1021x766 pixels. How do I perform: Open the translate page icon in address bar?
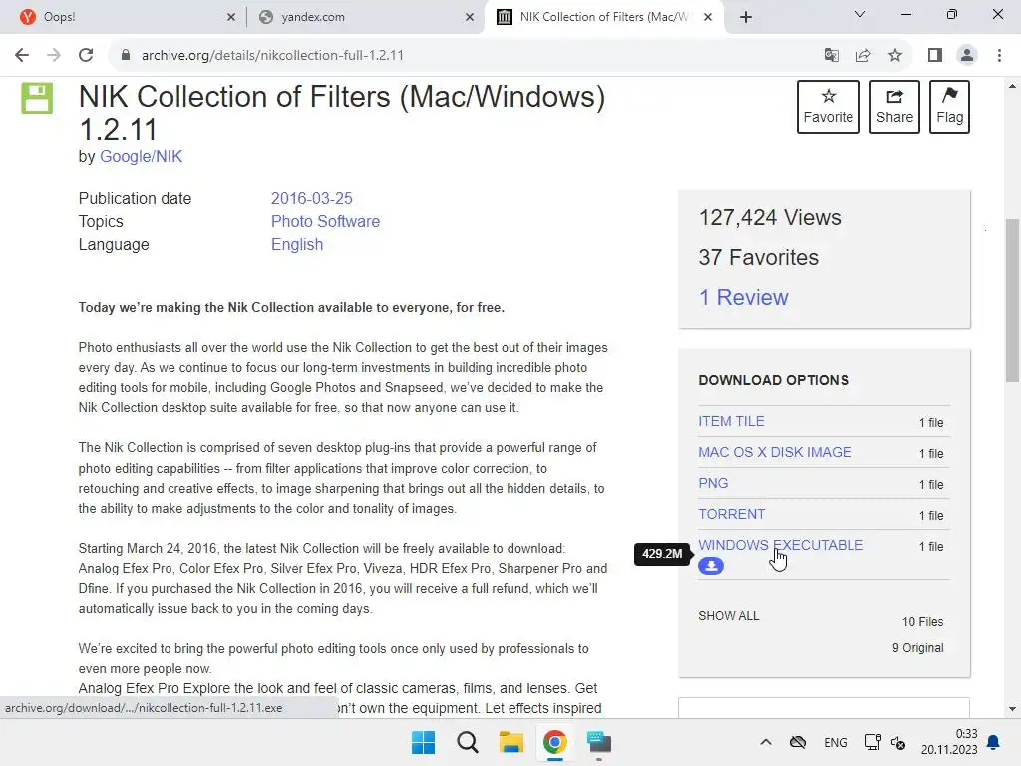[831, 56]
